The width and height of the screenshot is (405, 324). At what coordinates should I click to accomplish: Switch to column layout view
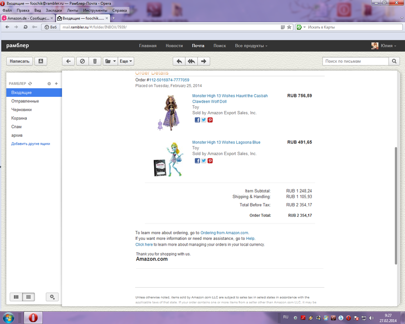[16, 297]
